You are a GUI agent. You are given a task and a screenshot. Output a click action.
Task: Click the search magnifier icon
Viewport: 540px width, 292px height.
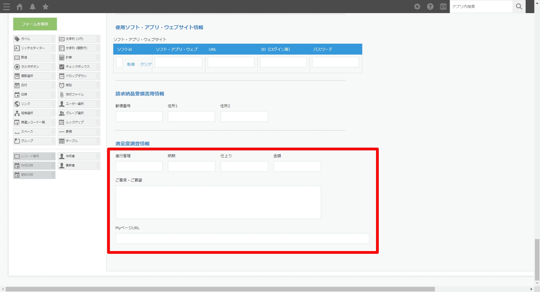coord(519,7)
